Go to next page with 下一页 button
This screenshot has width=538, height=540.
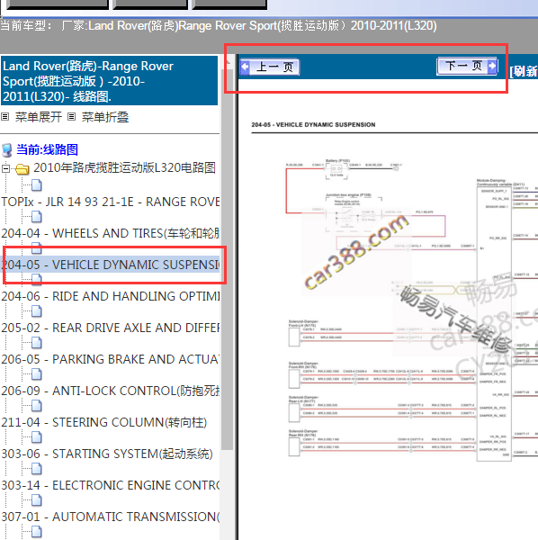coord(467,66)
